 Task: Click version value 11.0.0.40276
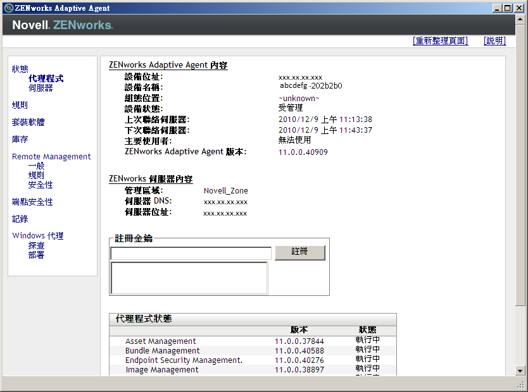coord(299,360)
